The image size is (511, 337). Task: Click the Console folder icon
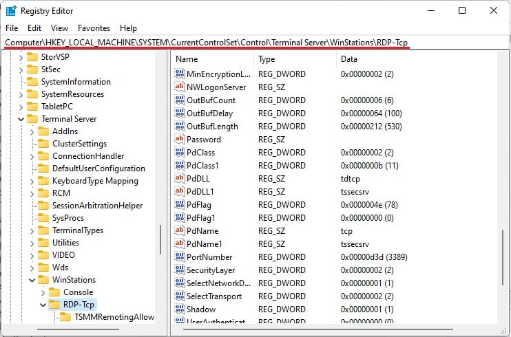[x=54, y=292]
